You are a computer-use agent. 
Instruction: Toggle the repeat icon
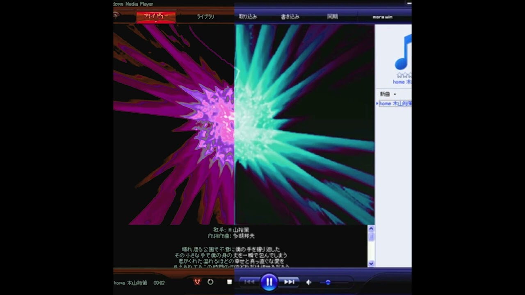[210, 282]
